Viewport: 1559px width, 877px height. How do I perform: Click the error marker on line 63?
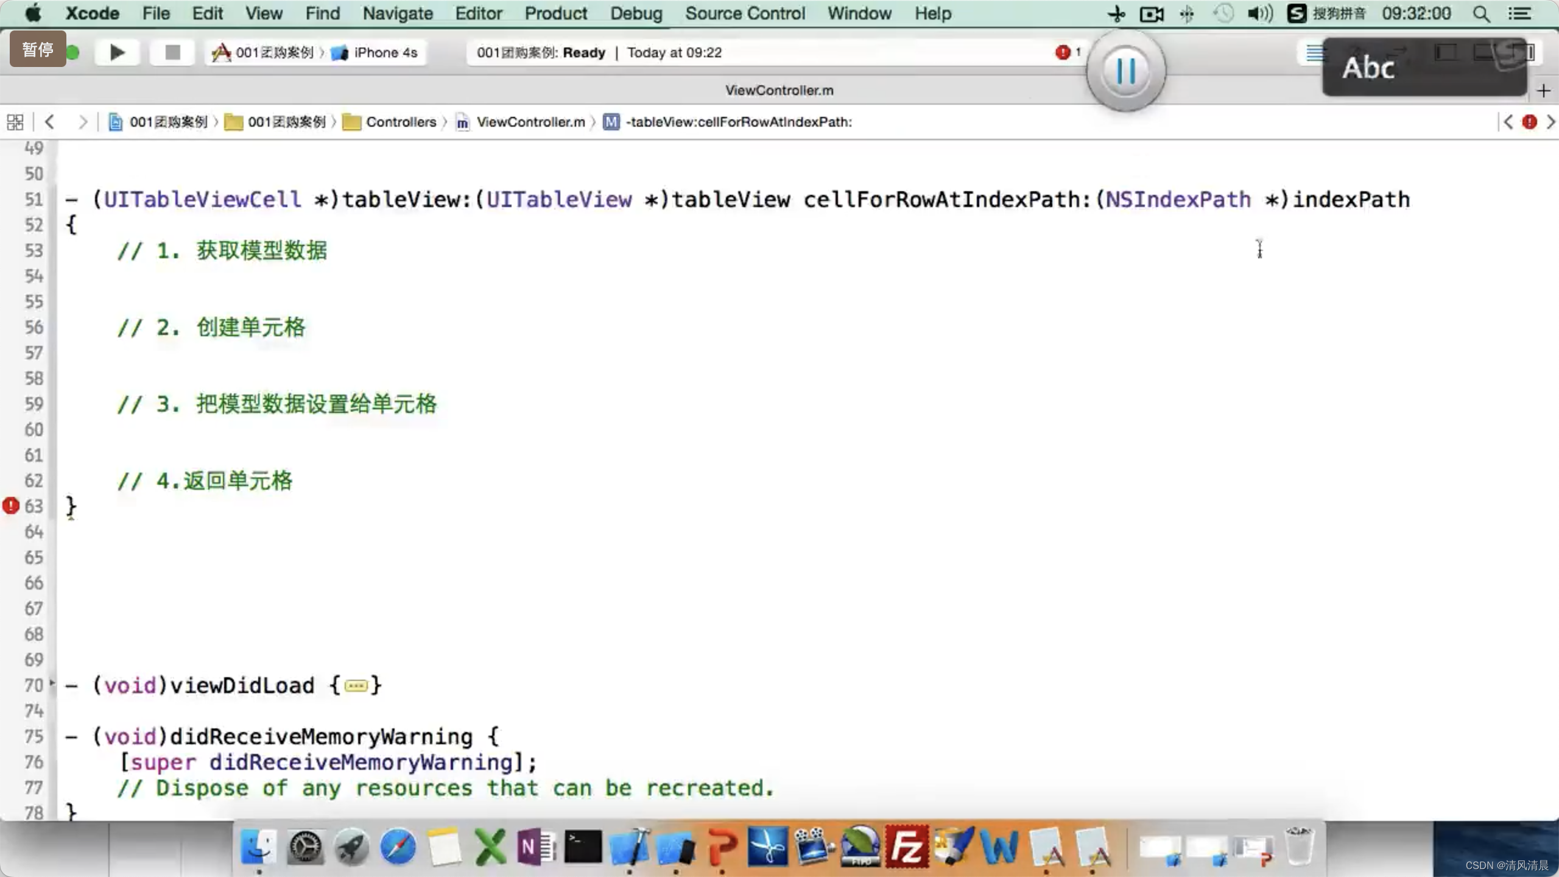point(11,505)
